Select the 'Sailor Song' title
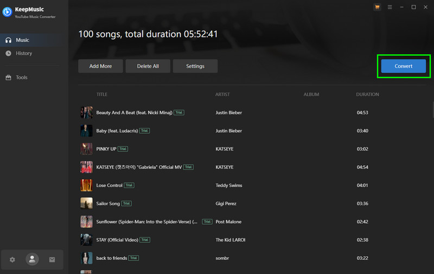Viewport: 434px width, 274px height. [x=108, y=204]
